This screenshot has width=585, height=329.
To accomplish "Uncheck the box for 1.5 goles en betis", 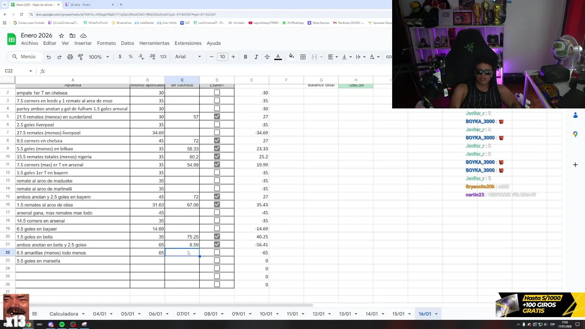I will click(x=217, y=237).
